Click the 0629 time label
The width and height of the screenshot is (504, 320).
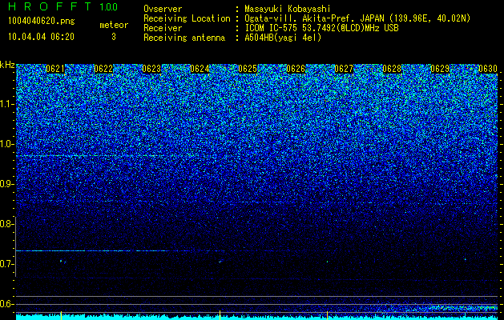coord(440,69)
